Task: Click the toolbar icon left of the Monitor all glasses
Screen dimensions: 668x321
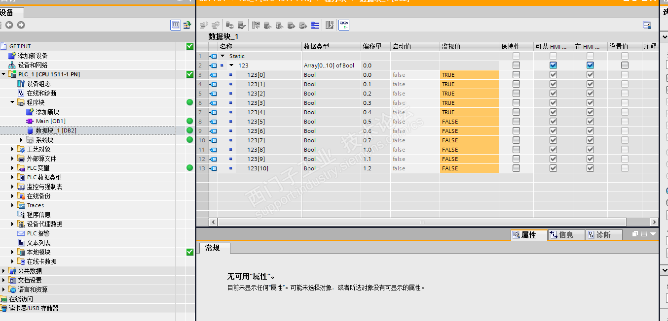Action: pyautogui.click(x=330, y=25)
